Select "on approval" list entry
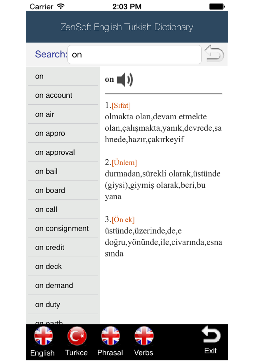The image size is (270, 361). [63, 152]
